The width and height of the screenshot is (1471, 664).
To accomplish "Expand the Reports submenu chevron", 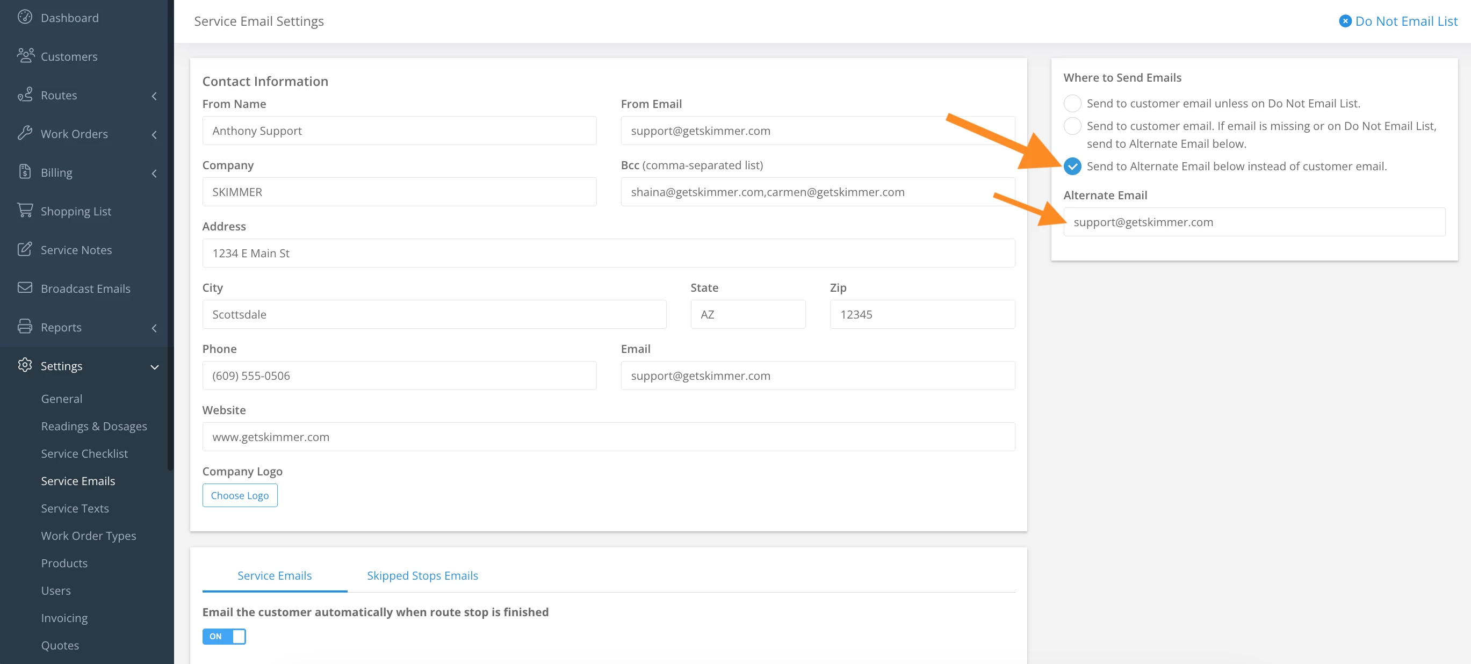I will tap(154, 328).
